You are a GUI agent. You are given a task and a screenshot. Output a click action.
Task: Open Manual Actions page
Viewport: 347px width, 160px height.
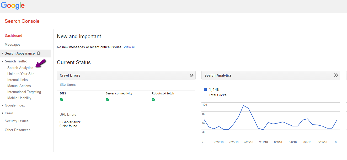coord(19,86)
